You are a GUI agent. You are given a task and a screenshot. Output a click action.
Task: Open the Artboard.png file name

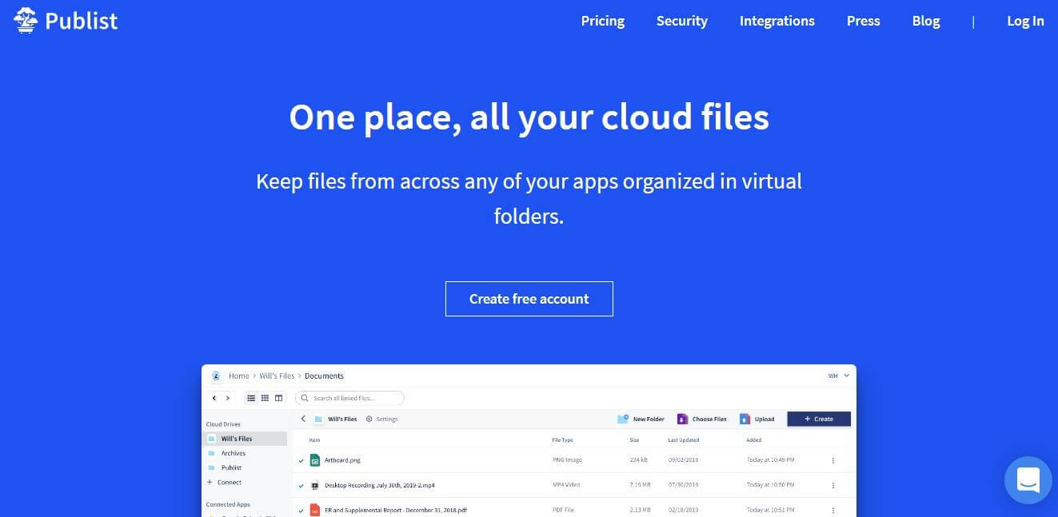point(342,460)
